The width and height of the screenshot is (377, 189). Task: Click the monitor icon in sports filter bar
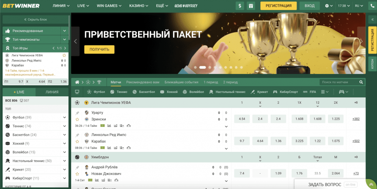(x=77, y=92)
